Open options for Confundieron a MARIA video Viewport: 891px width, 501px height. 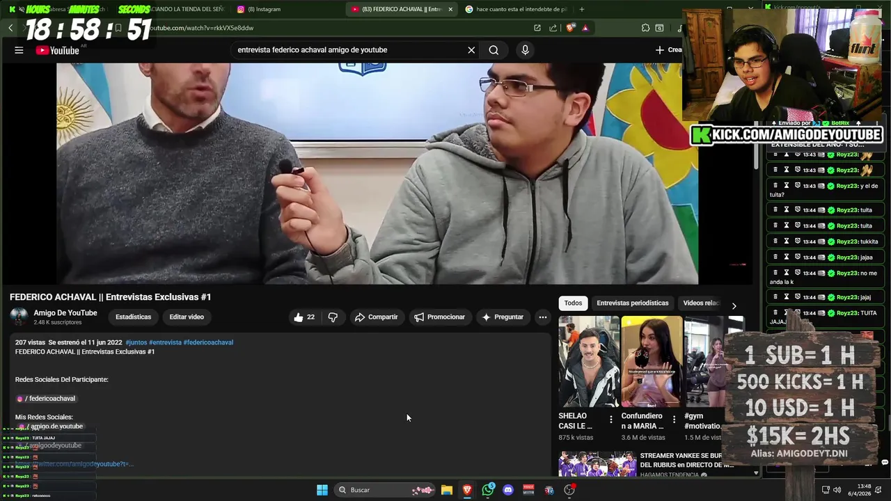(674, 420)
